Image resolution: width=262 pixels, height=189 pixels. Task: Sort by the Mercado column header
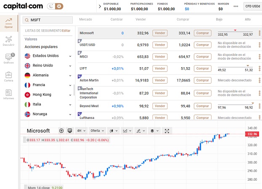tap(85, 19)
